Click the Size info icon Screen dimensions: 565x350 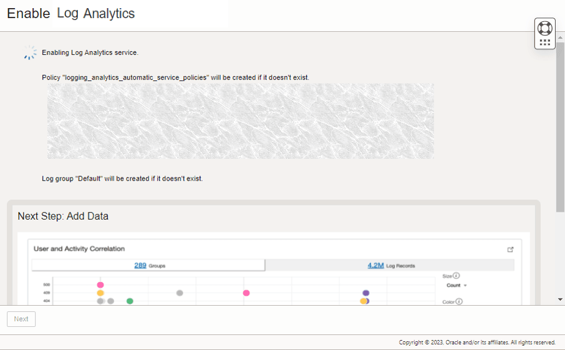point(456,276)
